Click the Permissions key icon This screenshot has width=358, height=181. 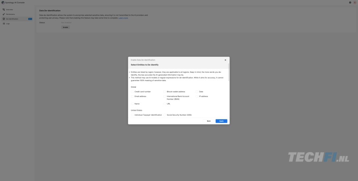(x=4, y=14)
